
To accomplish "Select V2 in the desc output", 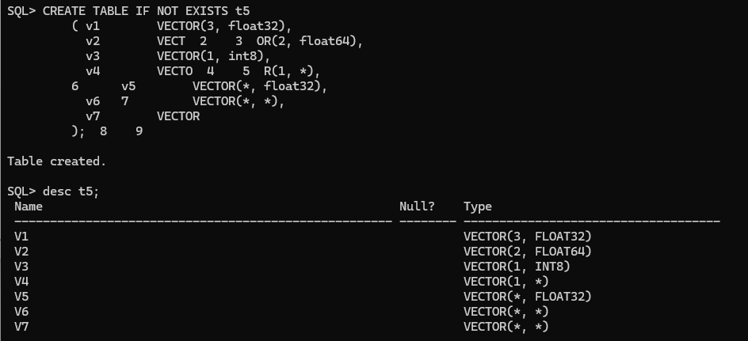I will pyautogui.click(x=21, y=252).
